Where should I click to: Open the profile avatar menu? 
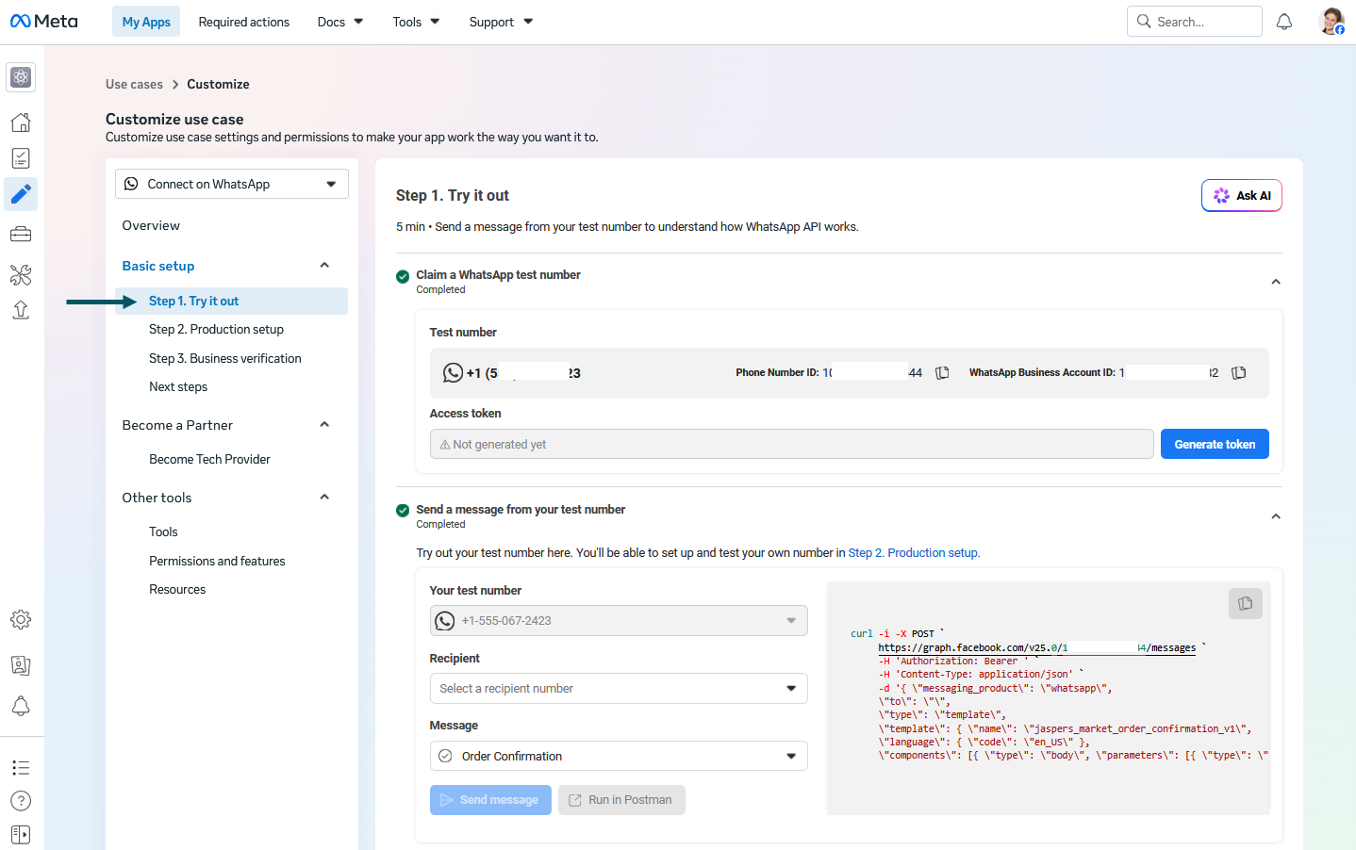point(1331,22)
